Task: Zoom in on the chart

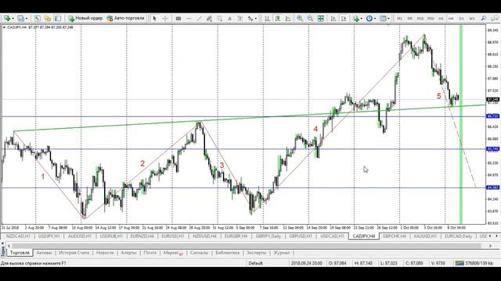Action: (300, 19)
